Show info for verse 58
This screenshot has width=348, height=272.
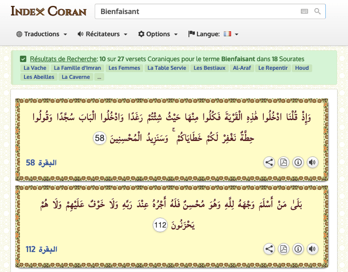click(298, 162)
